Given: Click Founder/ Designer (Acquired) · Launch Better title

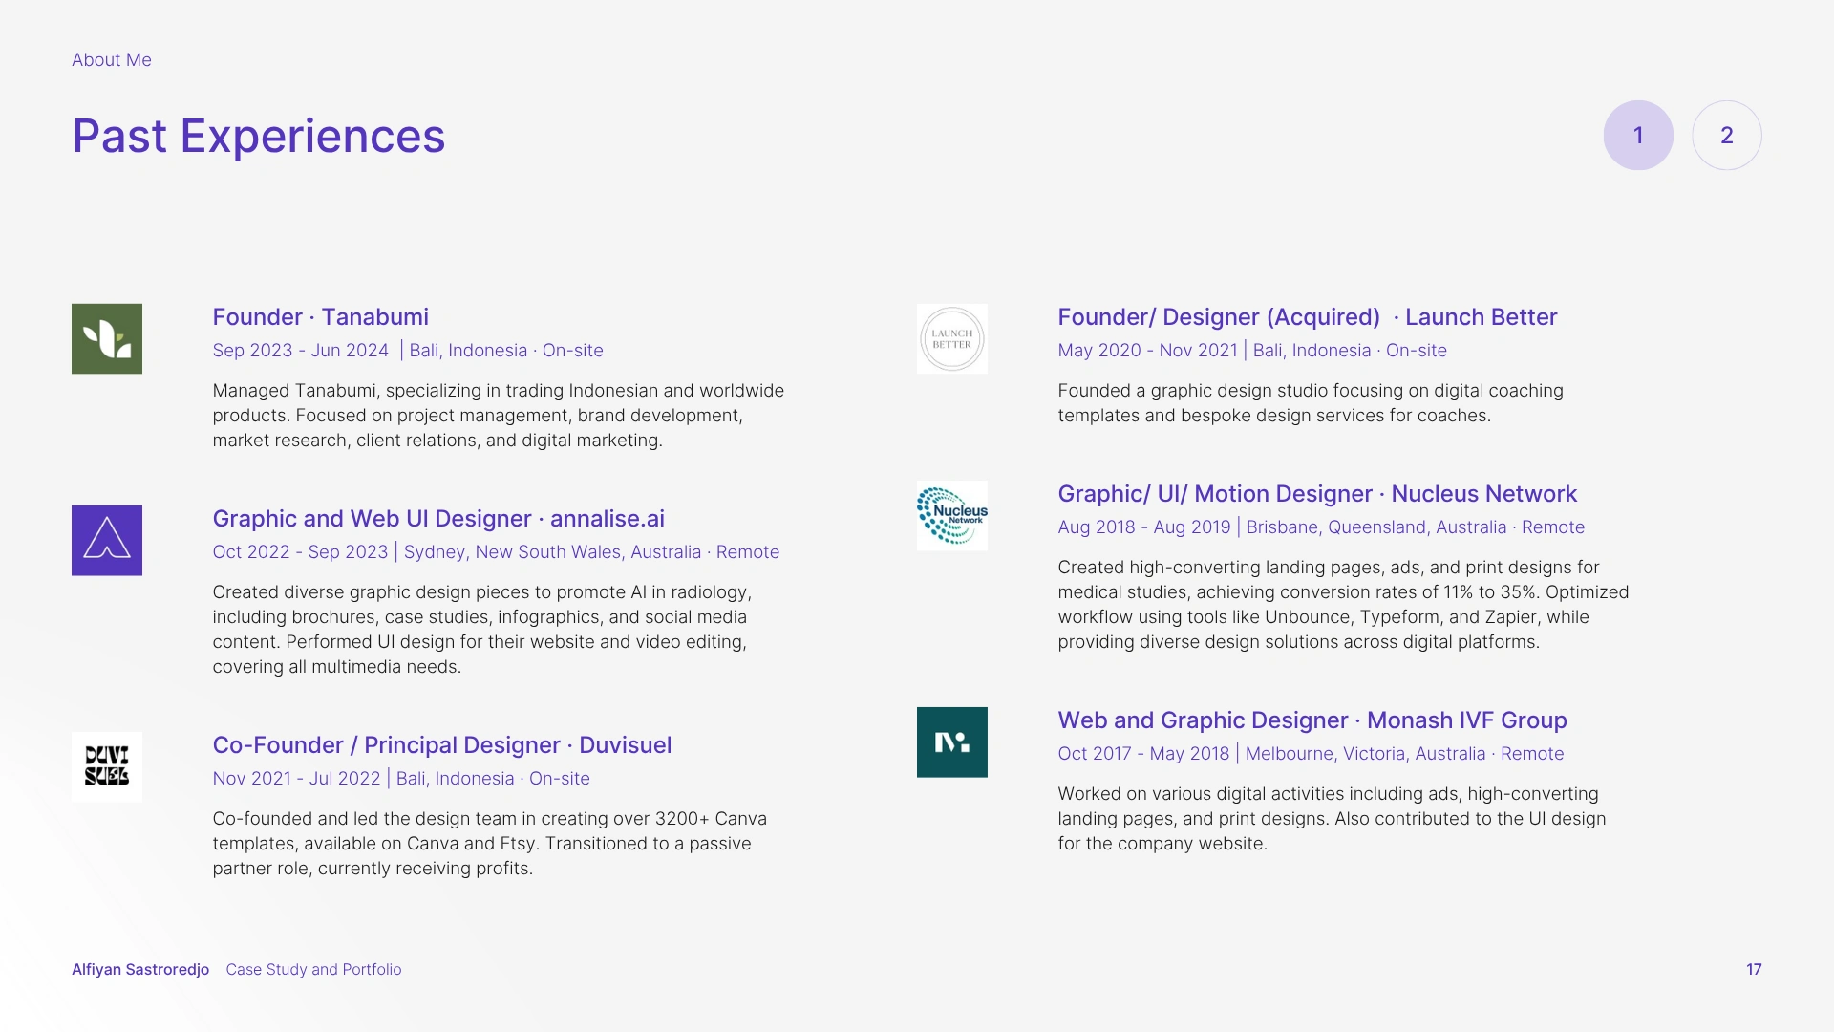Looking at the screenshot, I should click(x=1307, y=317).
